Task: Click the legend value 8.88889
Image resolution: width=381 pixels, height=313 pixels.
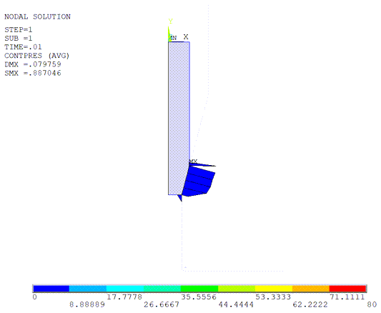Action: pyautogui.click(x=87, y=304)
